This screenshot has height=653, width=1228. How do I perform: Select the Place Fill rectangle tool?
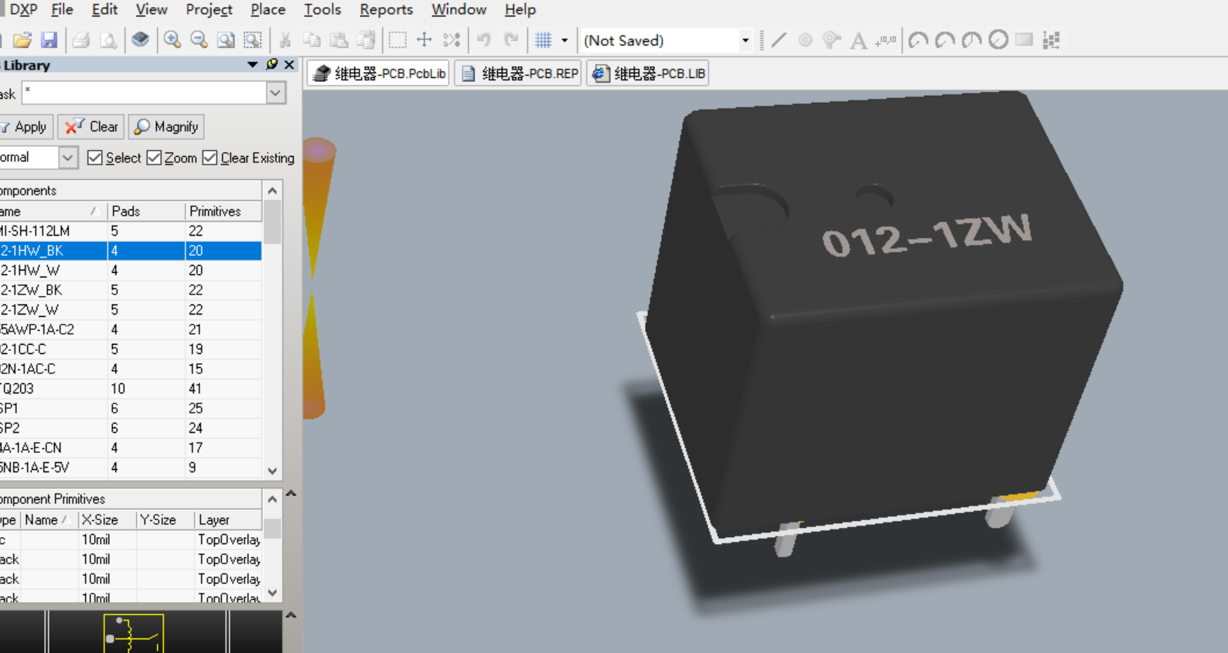click(x=1024, y=40)
